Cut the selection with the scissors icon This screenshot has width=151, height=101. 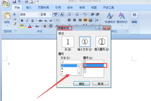(14, 14)
